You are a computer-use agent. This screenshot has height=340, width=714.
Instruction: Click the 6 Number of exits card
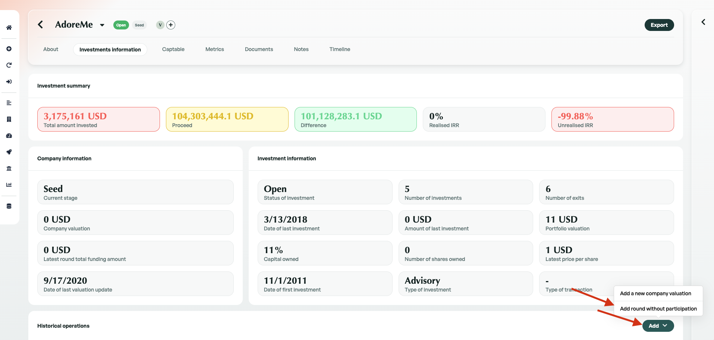click(607, 192)
